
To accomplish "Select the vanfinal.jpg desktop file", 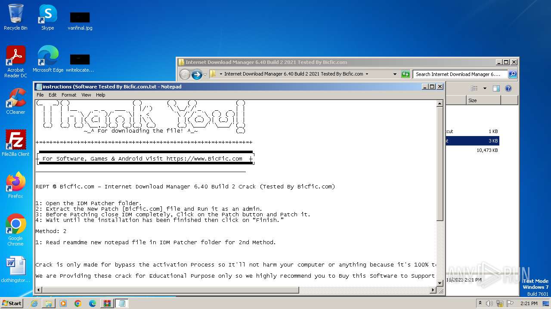I will 80,21.
